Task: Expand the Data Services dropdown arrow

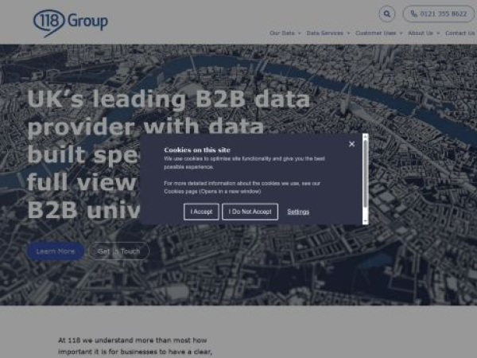Action: (x=348, y=33)
